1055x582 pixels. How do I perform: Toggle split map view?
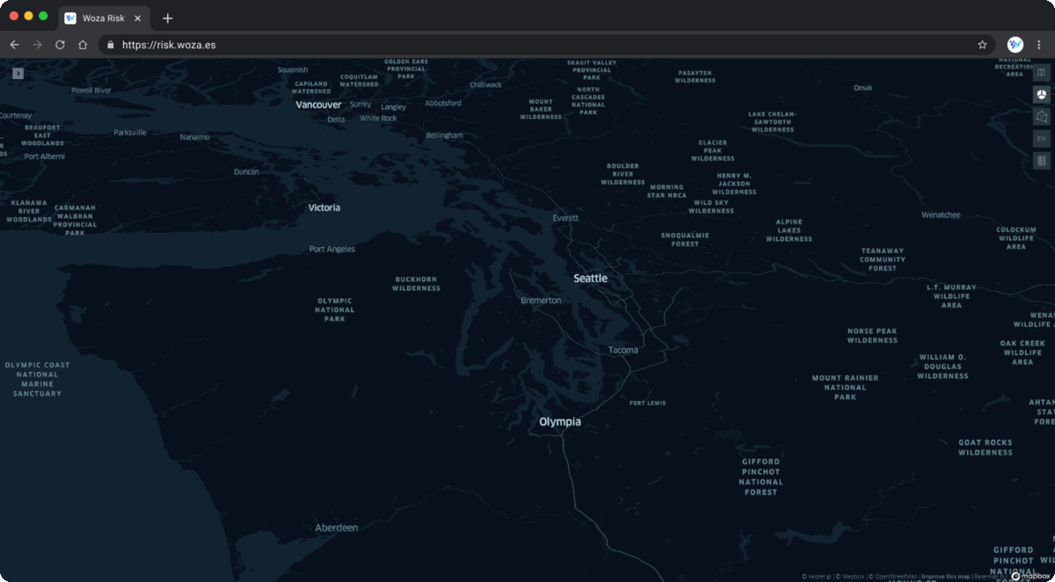[1041, 73]
